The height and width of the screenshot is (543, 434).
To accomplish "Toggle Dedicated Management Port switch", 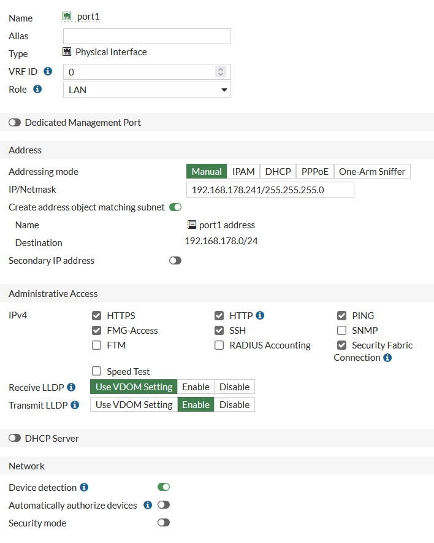I will [x=15, y=123].
